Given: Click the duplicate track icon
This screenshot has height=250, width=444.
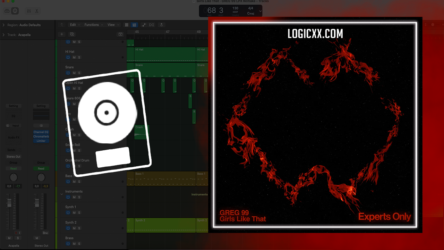Looking at the screenshot, I should click(x=72, y=34).
